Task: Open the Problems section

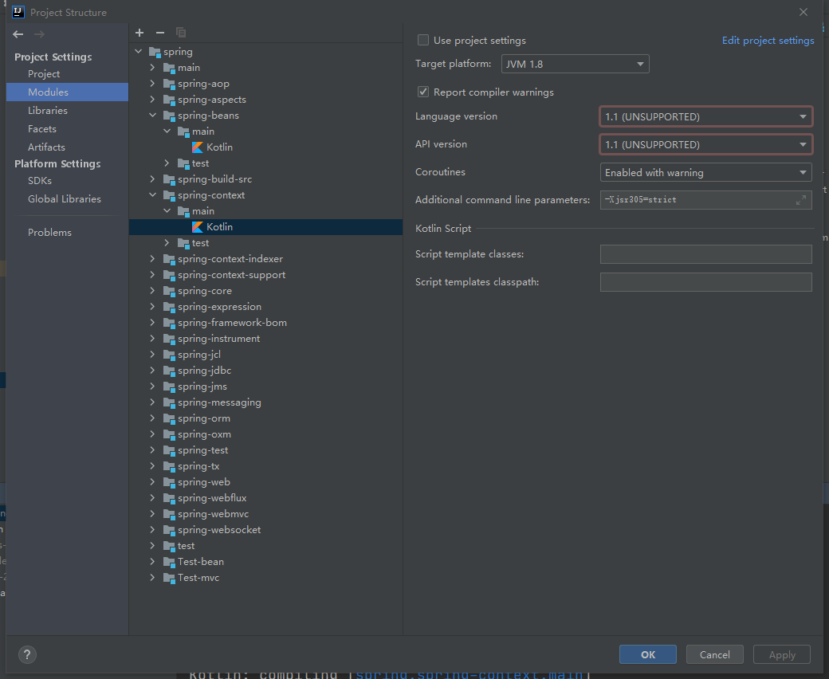Action: (49, 232)
